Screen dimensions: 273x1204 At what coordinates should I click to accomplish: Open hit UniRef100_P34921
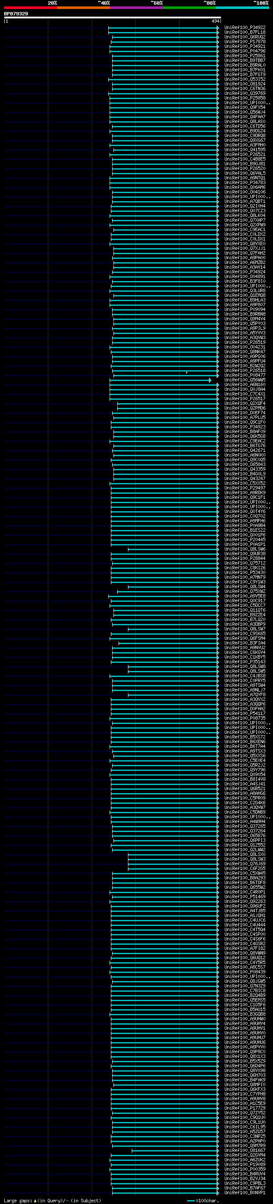pos(245,46)
